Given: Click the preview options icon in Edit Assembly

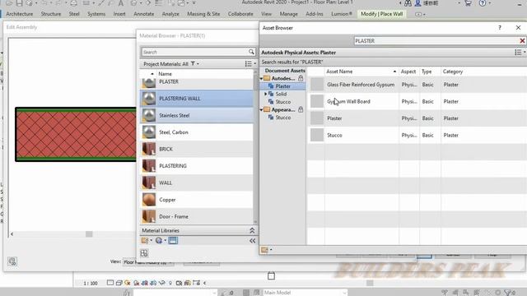Looking at the screenshot, I should 12,261.
